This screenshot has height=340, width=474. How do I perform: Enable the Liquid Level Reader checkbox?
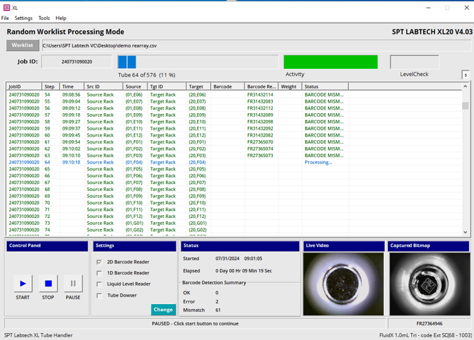pos(100,284)
